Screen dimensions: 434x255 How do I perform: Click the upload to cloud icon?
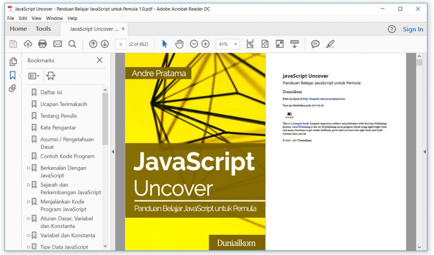click(28, 44)
